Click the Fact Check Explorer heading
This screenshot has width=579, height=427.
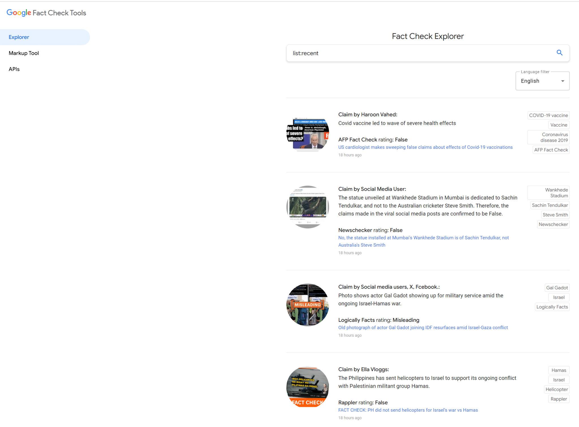pyautogui.click(x=428, y=36)
